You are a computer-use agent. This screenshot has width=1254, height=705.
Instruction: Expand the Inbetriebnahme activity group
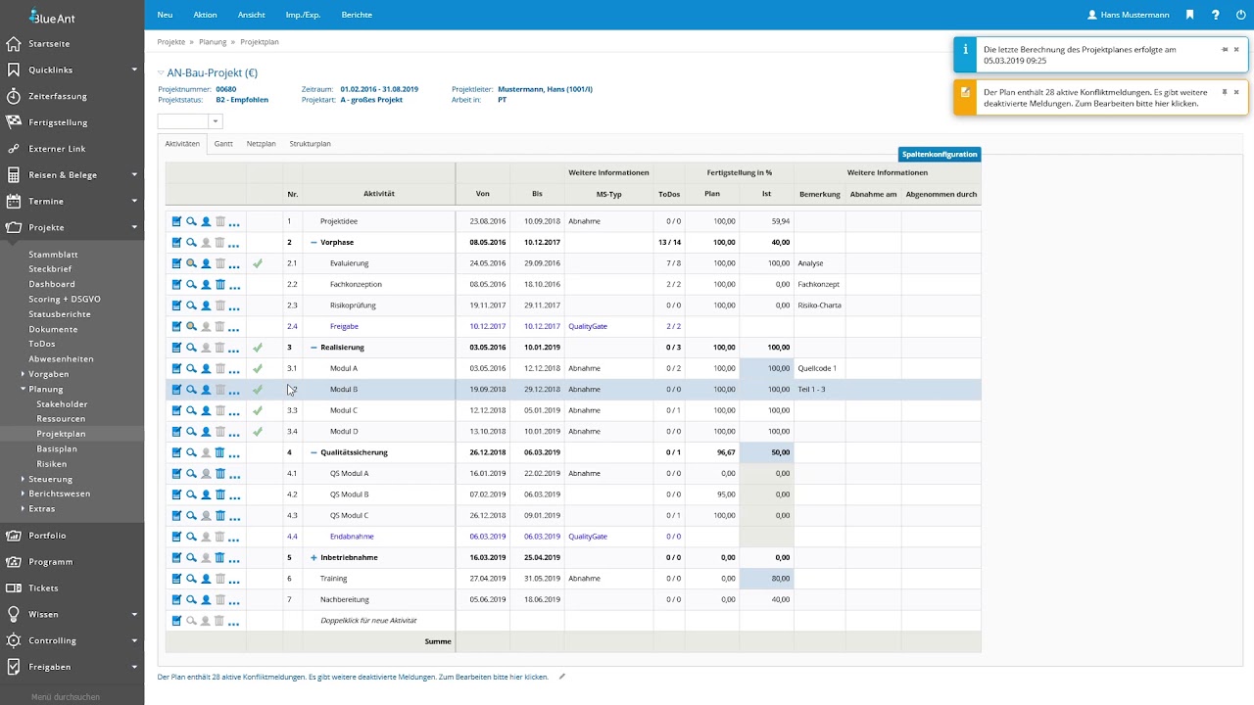click(x=313, y=558)
